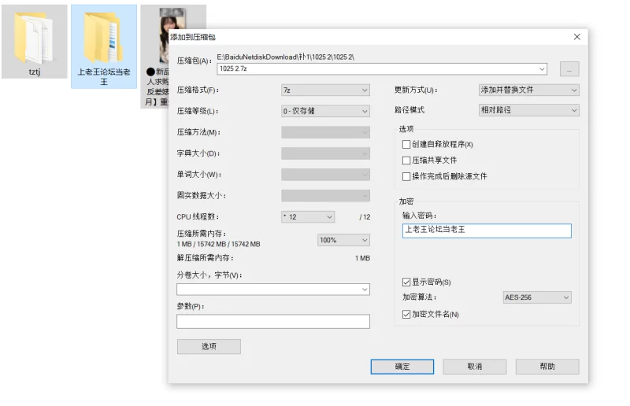The image size is (630, 406).
Task: Open the AES-256 加密算法 dropdown
Action: tap(536, 297)
